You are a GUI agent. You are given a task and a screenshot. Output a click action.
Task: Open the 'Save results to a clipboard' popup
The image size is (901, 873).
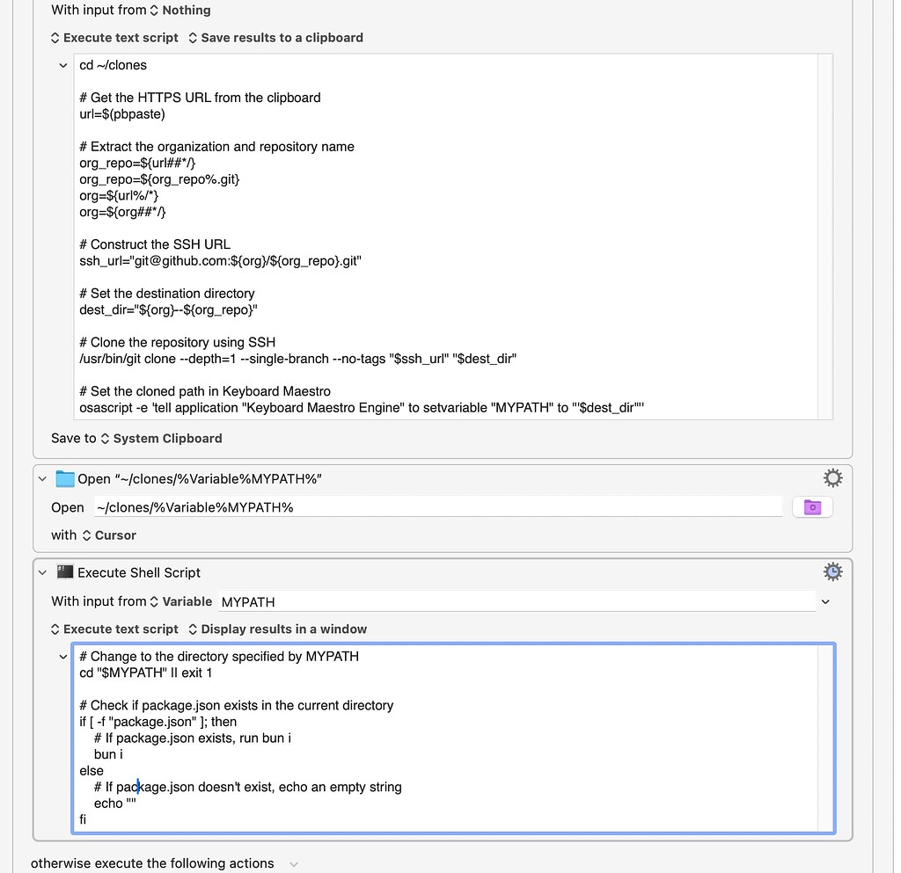coord(275,38)
